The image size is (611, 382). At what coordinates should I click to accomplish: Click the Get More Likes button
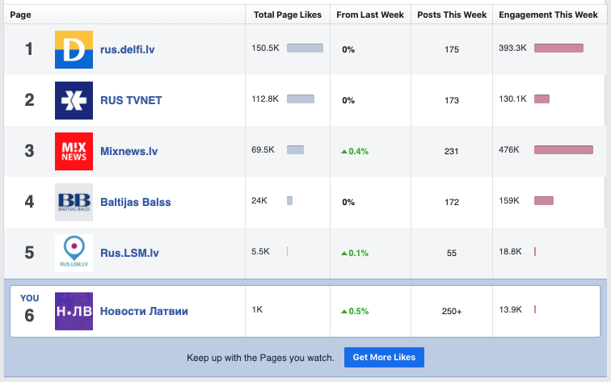[384, 357]
